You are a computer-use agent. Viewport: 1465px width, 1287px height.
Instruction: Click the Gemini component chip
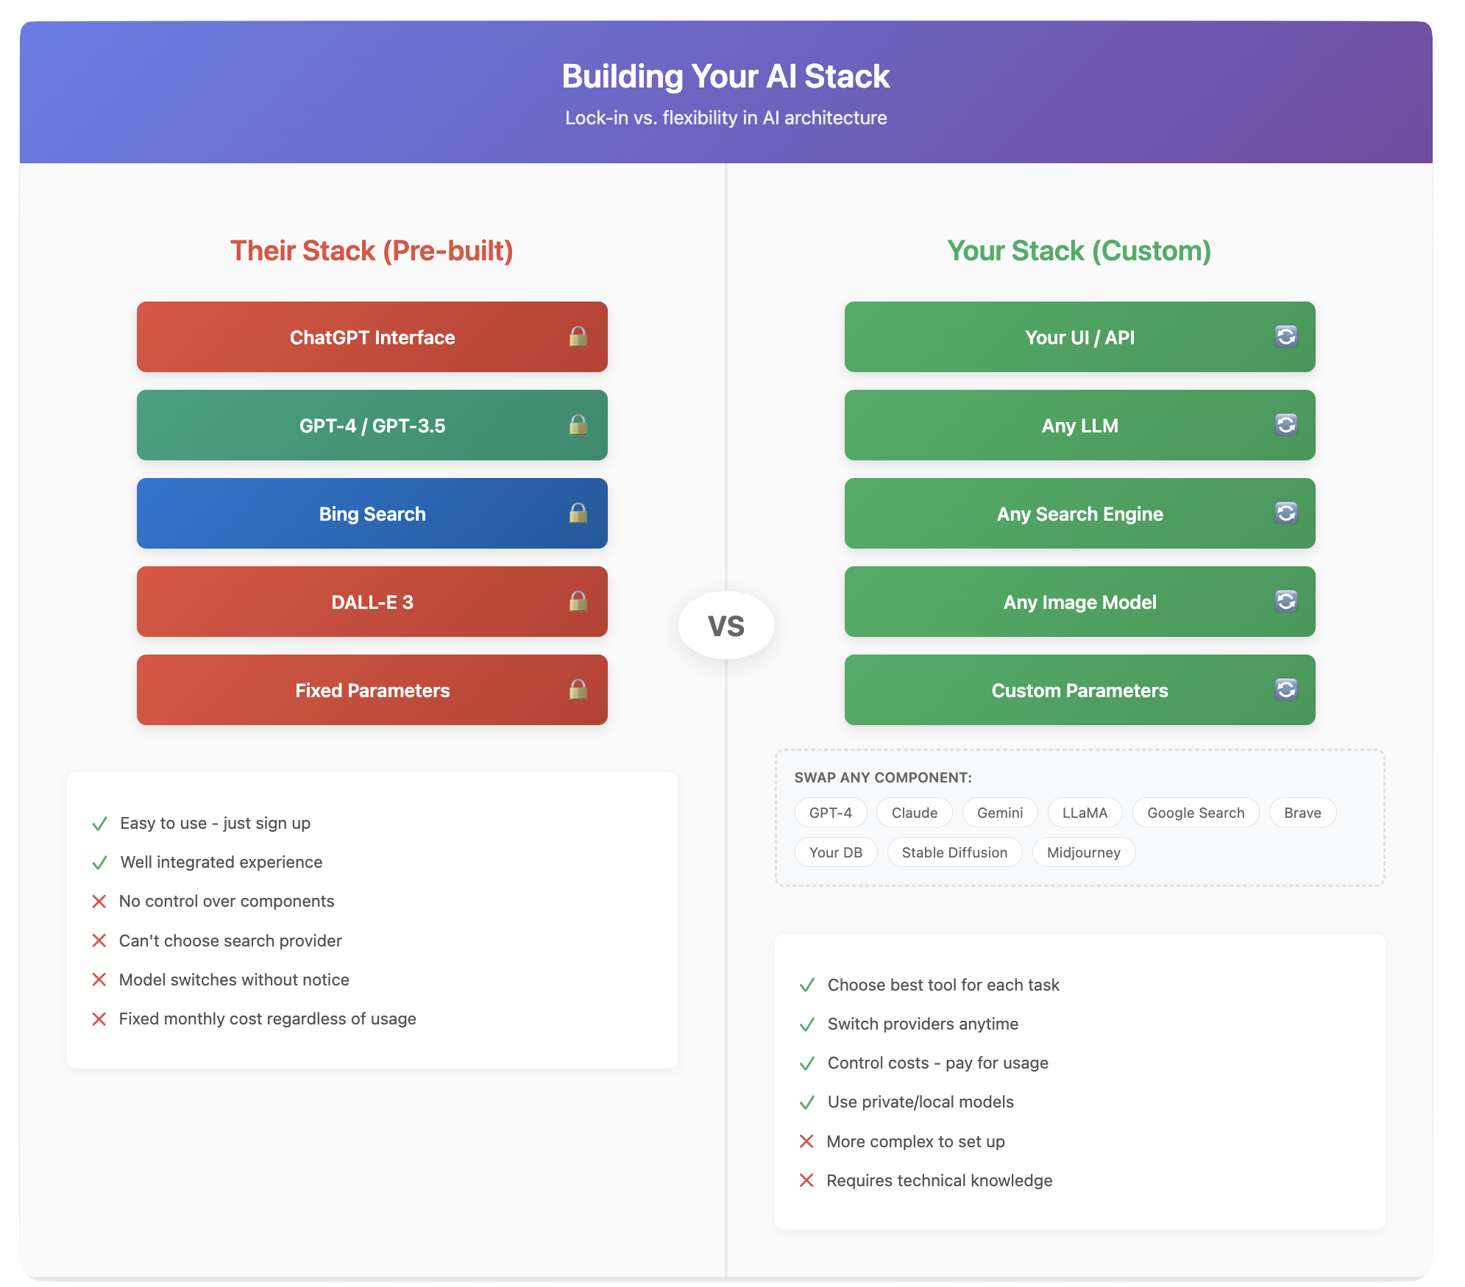click(1000, 813)
